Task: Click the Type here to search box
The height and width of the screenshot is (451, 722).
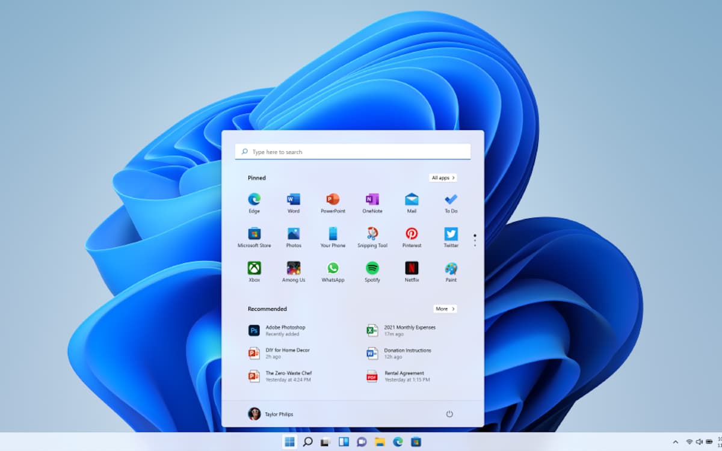Action: (x=353, y=152)
